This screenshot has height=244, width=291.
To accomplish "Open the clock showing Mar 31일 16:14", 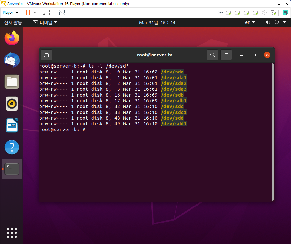I will (x=157, y=22).
